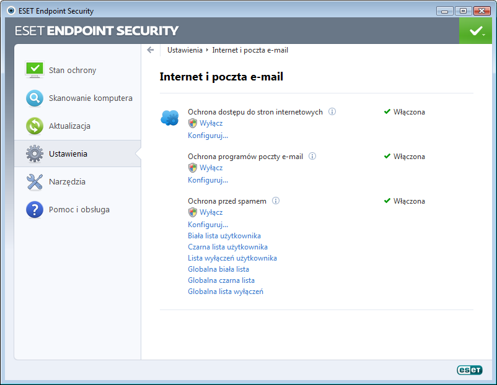Click Ustawienia in the breadcrumb

click(x=185, y=50)
